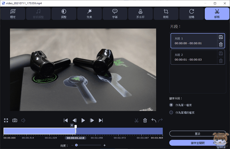The width and height of the screenshot is (230, 149).
Task: Switch to the 效果 effects tab
Action: pos(89,14)
